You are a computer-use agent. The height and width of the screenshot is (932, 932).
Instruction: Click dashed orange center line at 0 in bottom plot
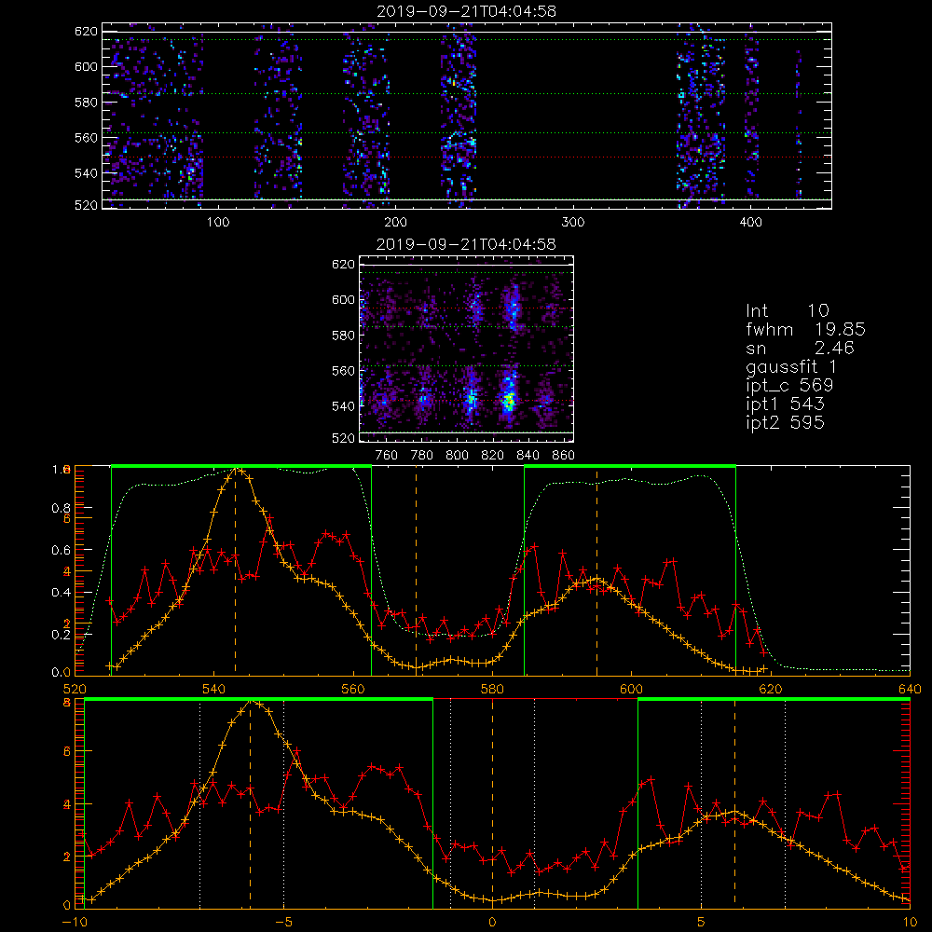tap(492, 803)
